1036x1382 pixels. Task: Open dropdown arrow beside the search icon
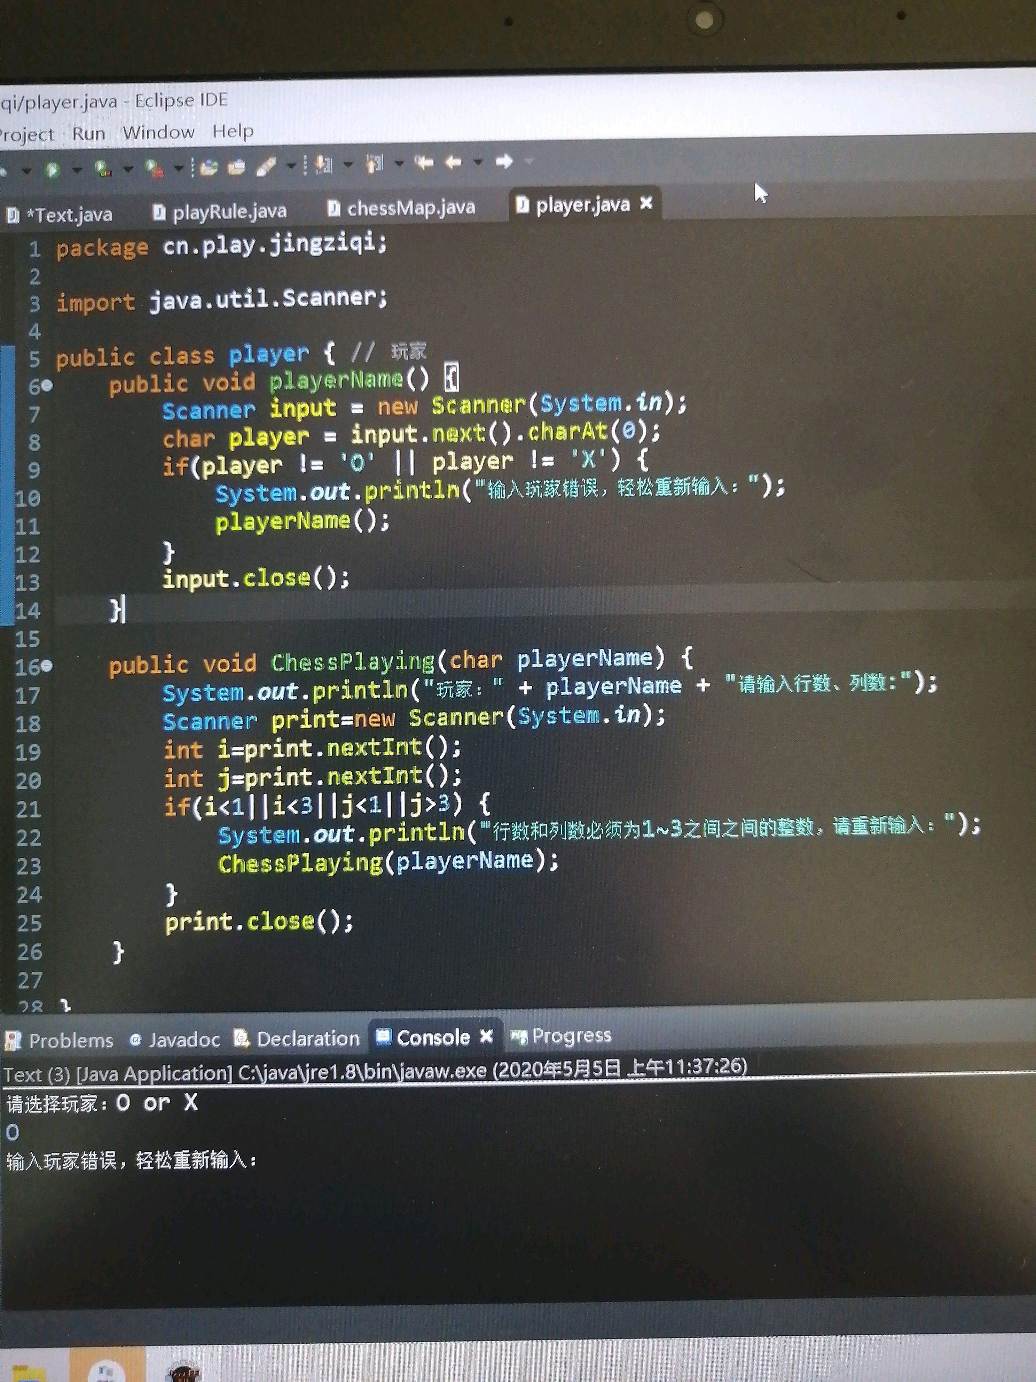tap(291, 166)
